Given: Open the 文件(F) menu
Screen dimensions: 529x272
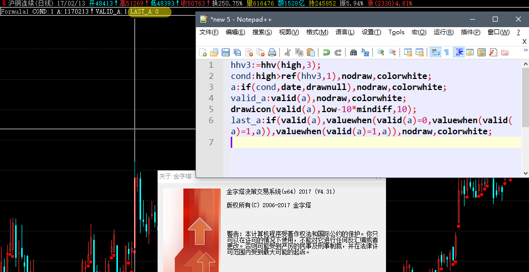Looking at the screenshot, I should coord(209,32).
